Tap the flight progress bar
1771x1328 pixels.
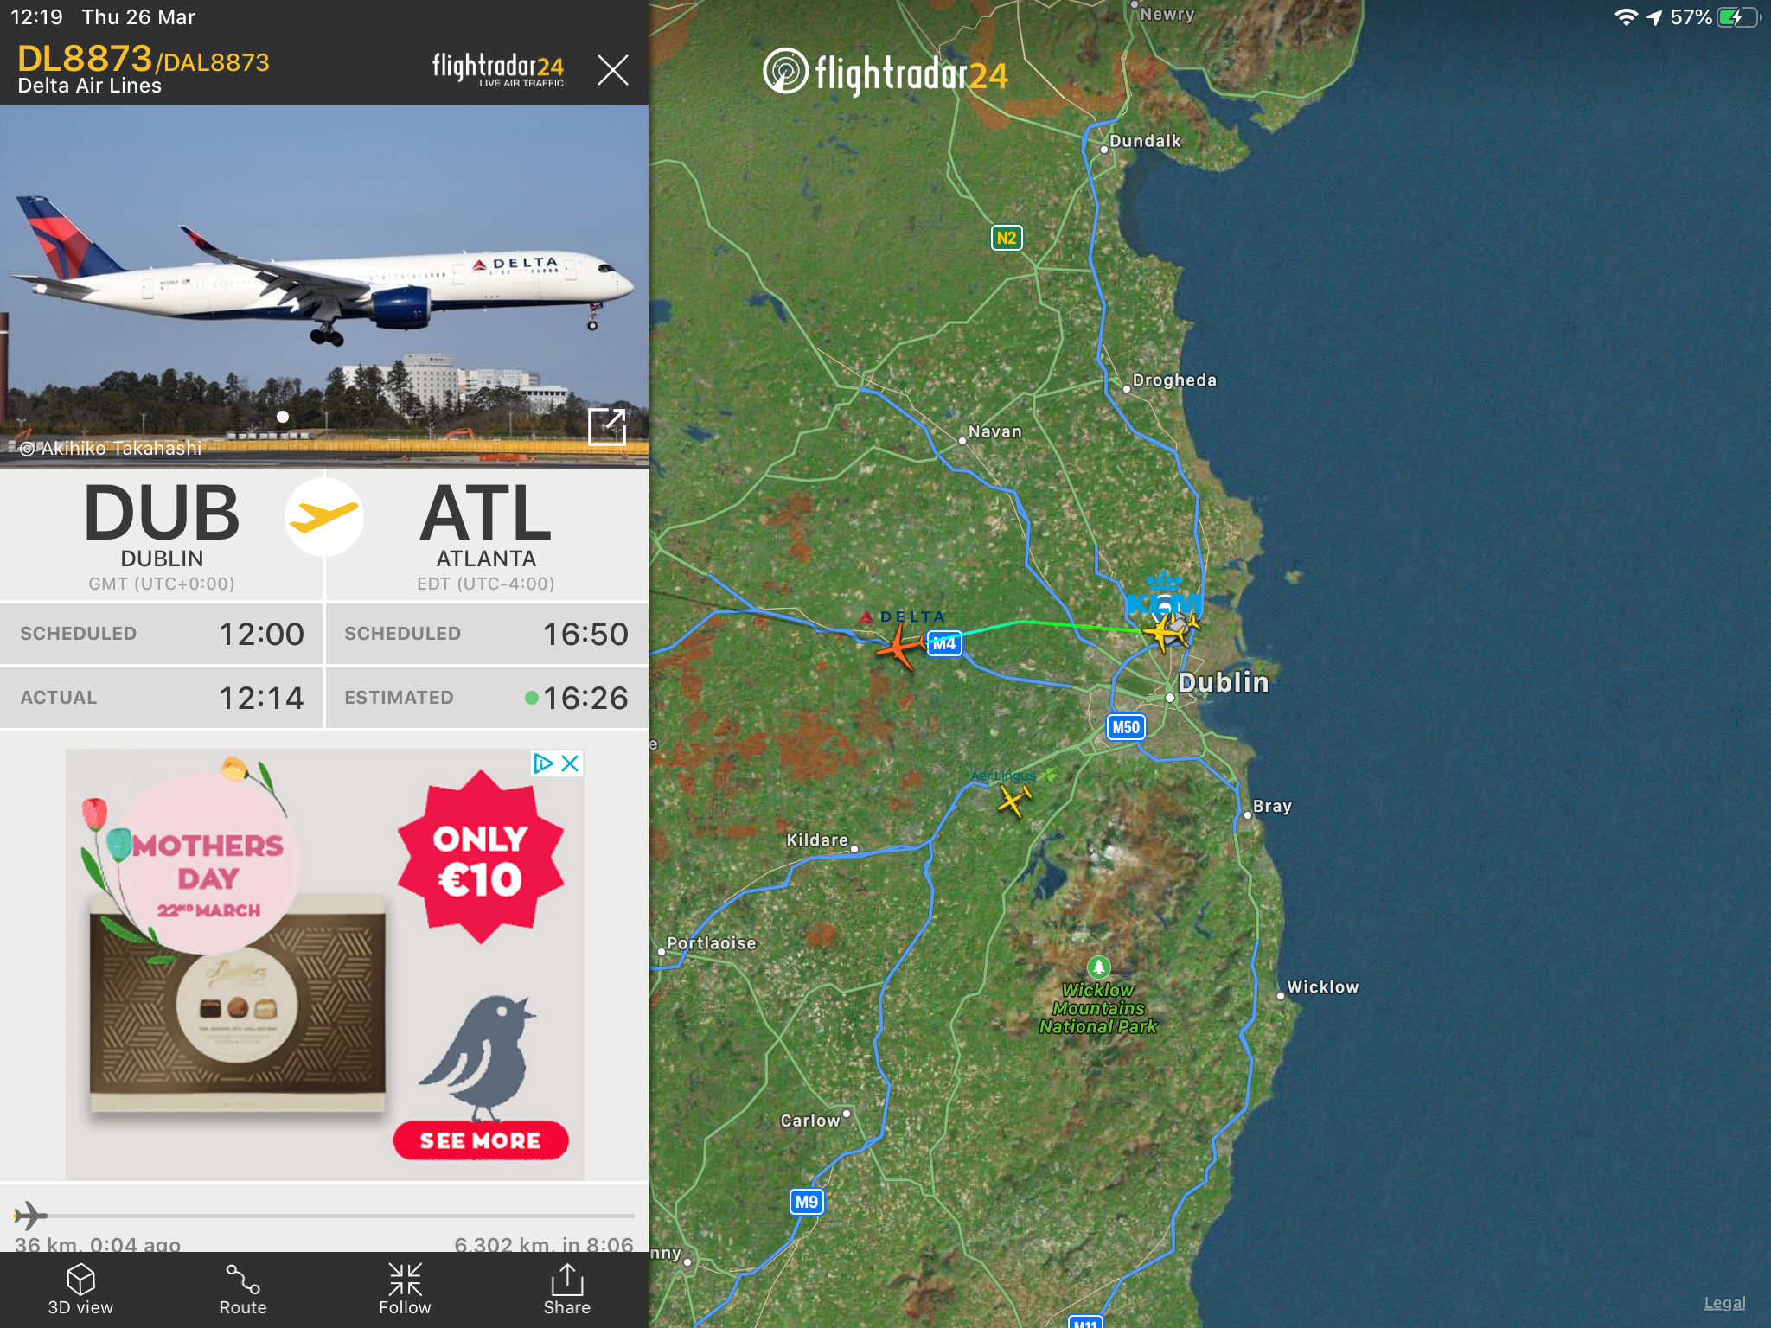[x=324, y=1216]
